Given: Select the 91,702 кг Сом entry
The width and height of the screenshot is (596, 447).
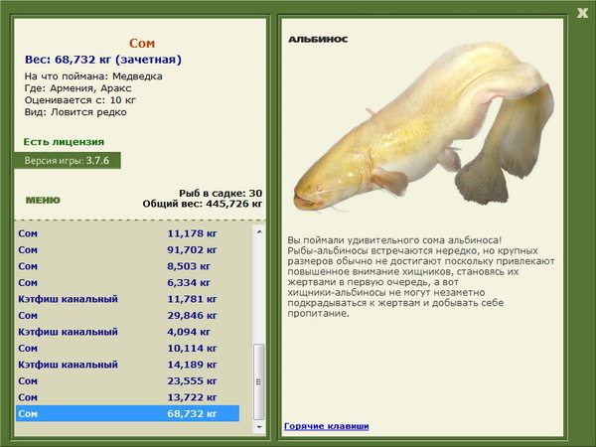Looking at the screenshot, I should pos(128,250).
